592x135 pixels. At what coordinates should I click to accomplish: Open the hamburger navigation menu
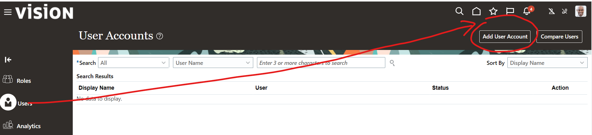(8, 12)
